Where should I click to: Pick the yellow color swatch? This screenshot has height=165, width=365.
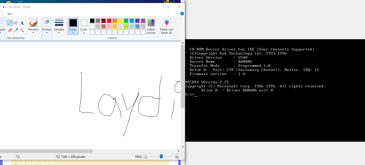[x=120, y=21]
